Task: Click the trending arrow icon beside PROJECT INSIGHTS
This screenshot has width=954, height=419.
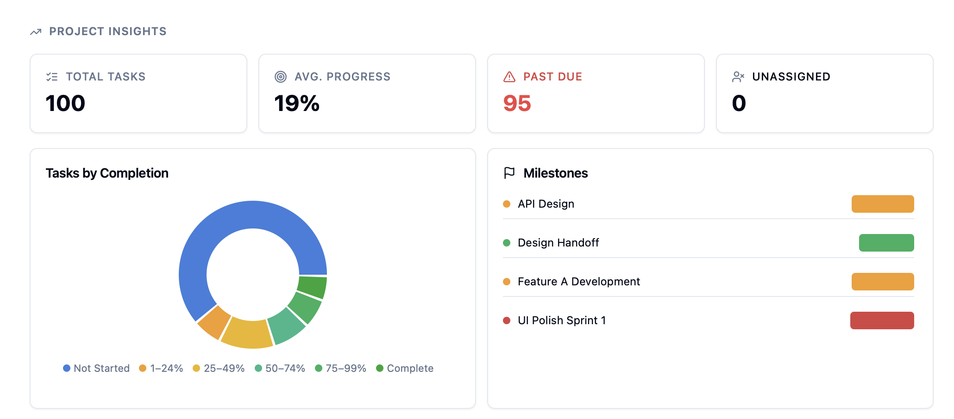Action: tap(36, 31)
